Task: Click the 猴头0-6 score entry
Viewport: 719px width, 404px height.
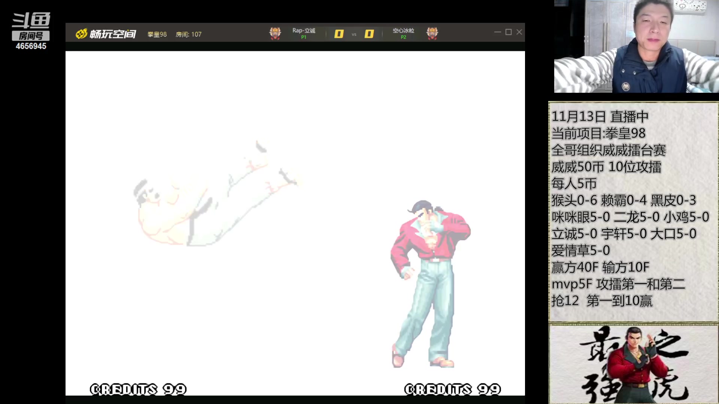Action: click(x=574, y=201)
